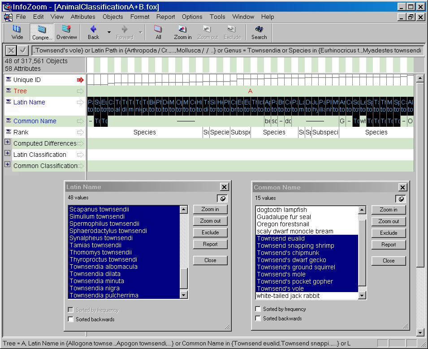
Task: Expand the Latin Classification group
Action: coord(8,154)
